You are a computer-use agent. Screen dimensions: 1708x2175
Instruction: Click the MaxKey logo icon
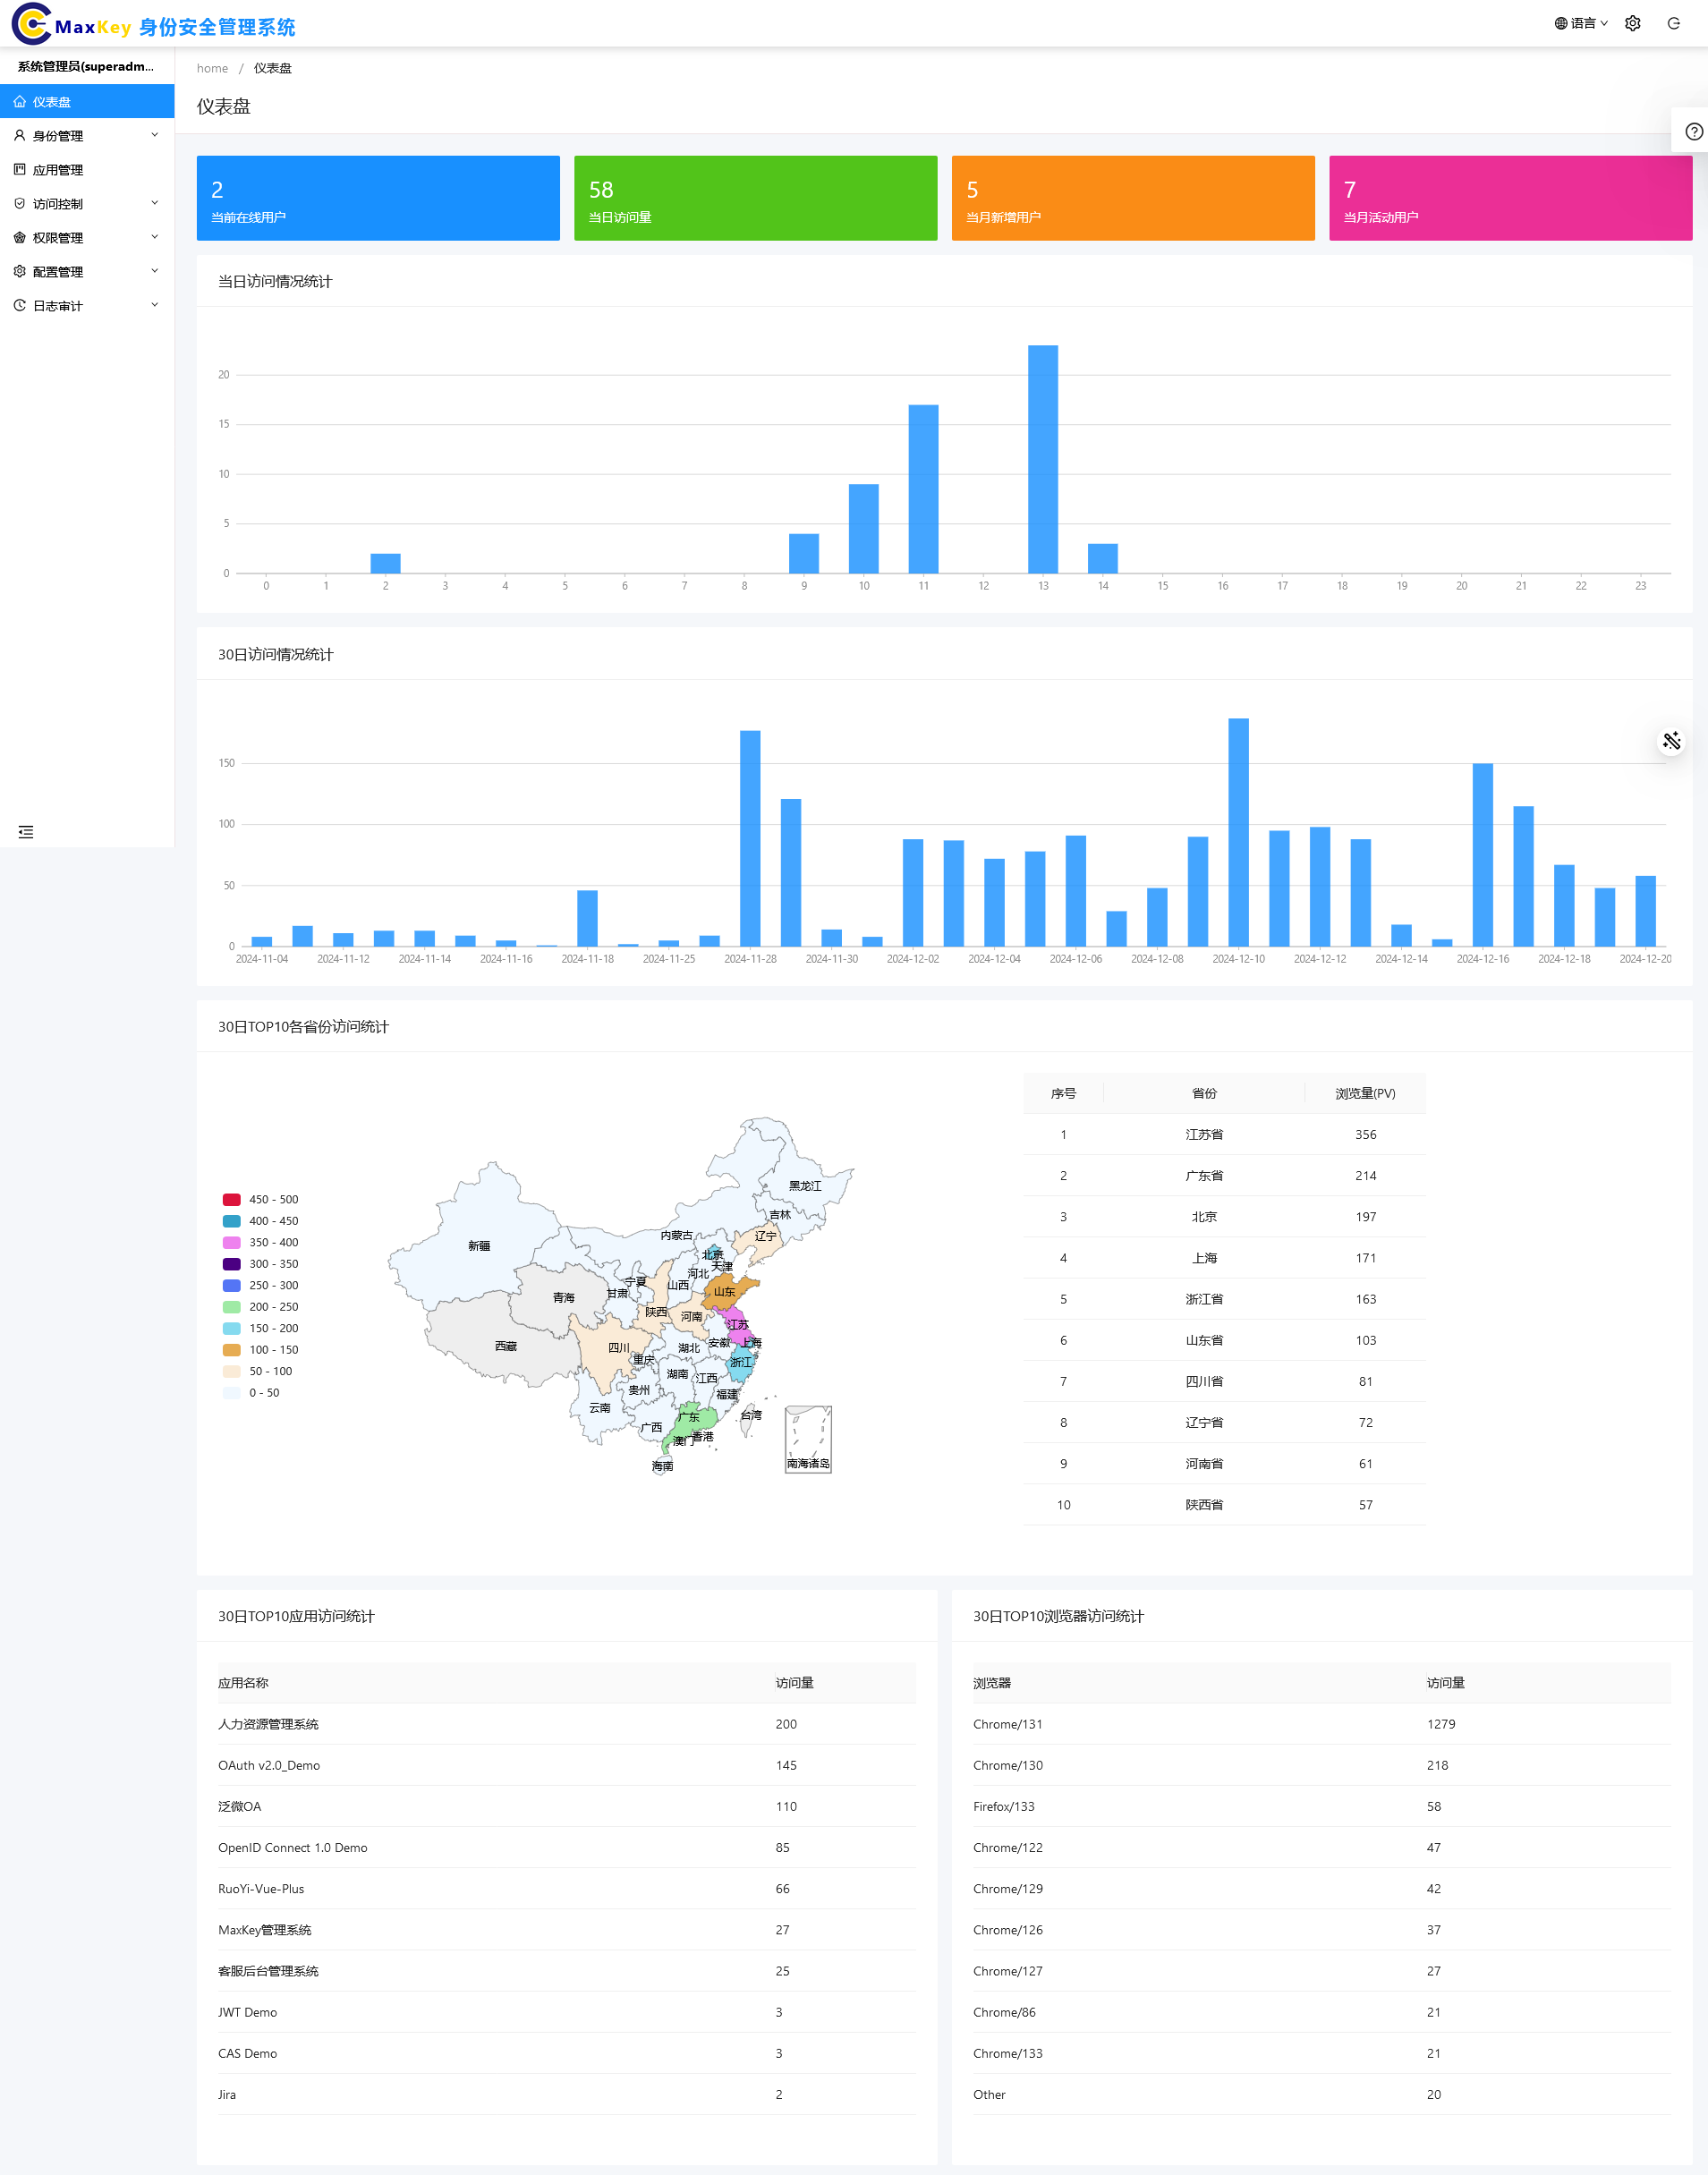click(x=31, y=24)
